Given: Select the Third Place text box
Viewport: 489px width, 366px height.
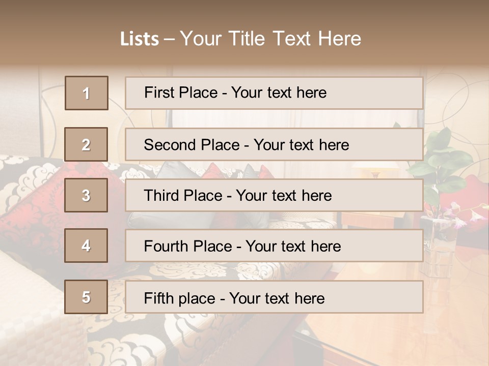Looking at the screenshot, I should click(x=274, y=195).
